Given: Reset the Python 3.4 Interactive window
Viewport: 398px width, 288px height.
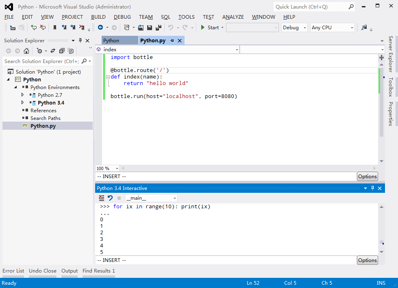Looking at the screenshot, I should 110,198.
